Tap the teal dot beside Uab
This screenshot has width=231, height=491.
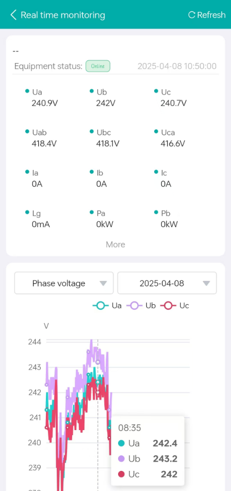click(x=27, y=132)
